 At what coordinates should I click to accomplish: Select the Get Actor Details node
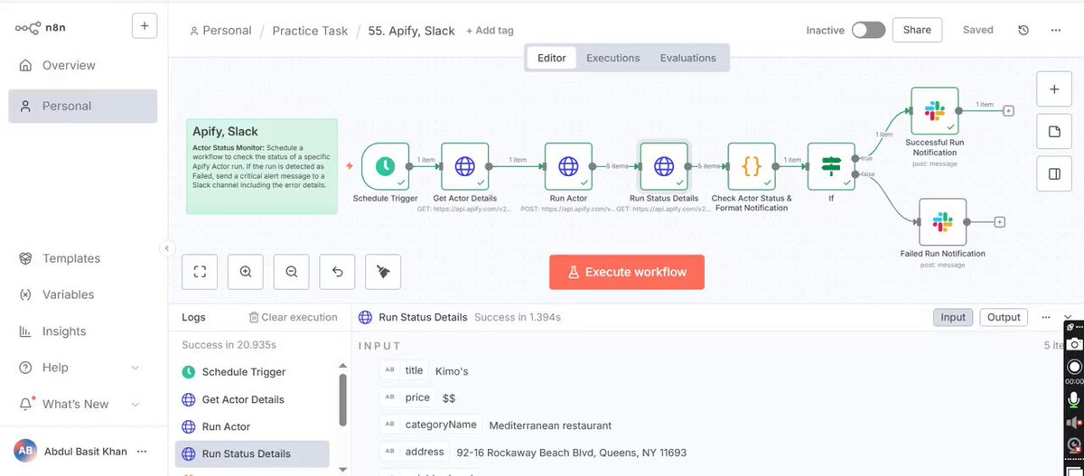point(464,166)
